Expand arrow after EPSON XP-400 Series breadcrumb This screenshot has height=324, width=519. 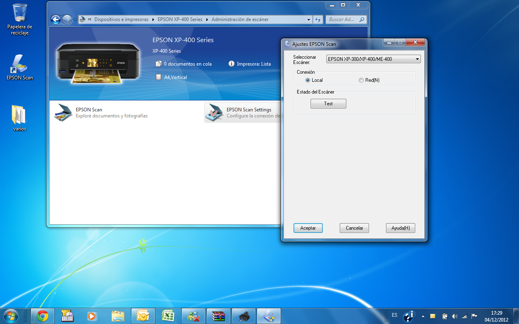207,19
